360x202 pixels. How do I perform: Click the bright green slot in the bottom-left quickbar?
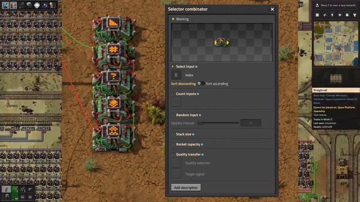click(15, 189)
